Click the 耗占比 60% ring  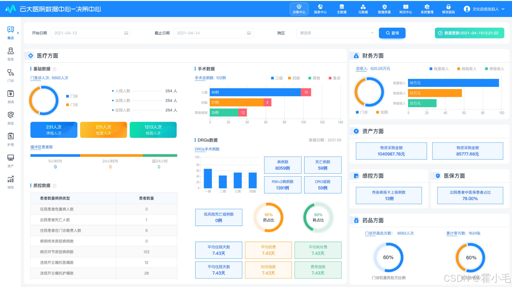(x=318, y=217)
